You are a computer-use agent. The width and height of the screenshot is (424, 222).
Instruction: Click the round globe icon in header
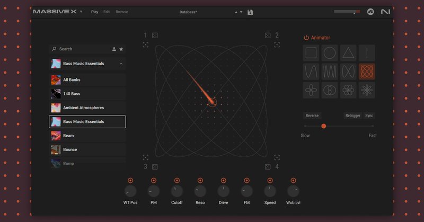tap(370, 12)
